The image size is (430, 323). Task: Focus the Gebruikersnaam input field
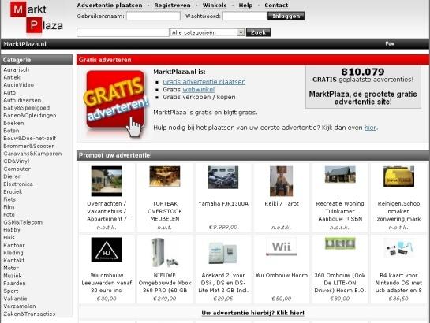point(153,16)
